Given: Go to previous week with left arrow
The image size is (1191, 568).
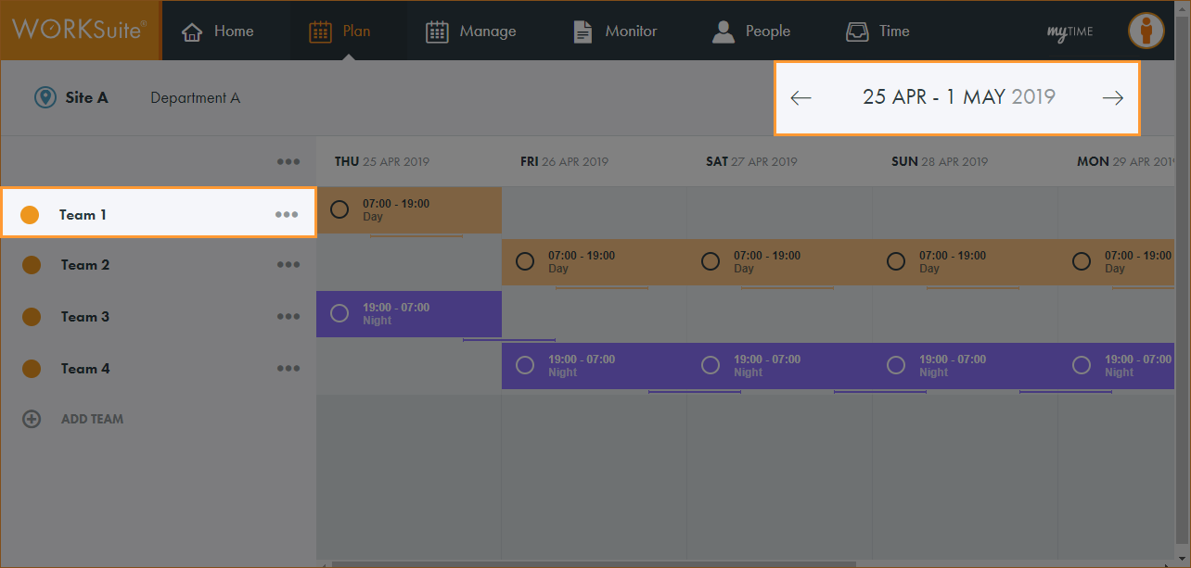Looking at the screenshot, I should pyautogui.click(x=800, y=98).
